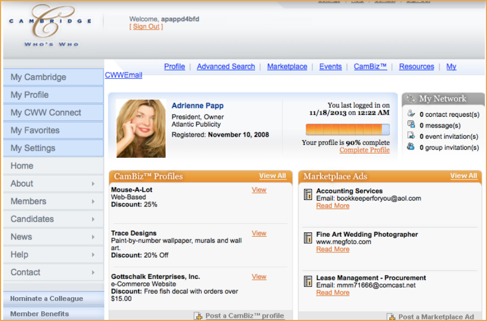Image resolution: width=487 pixels, height=321 pixels.
Task: Open My Profile in the sidebar
Action: click(54, 95)
